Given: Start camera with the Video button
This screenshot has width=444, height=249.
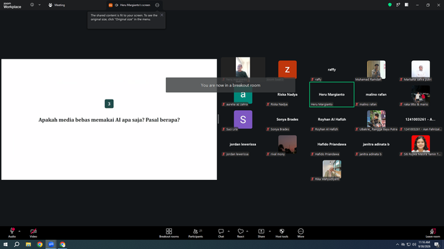Looking at the screenshot, I should tap(33, 233).
